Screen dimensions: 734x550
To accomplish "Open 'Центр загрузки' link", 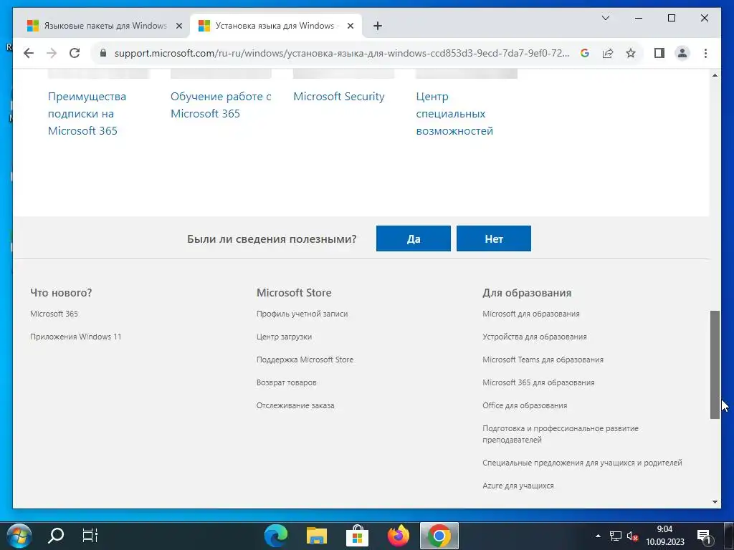I will point(284,337).
